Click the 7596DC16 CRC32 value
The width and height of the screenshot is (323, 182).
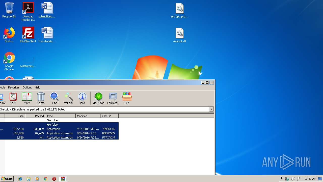pos(109,129)
